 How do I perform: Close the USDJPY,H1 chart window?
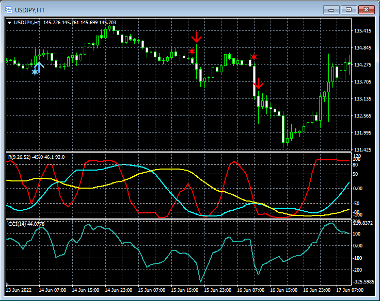367,10
